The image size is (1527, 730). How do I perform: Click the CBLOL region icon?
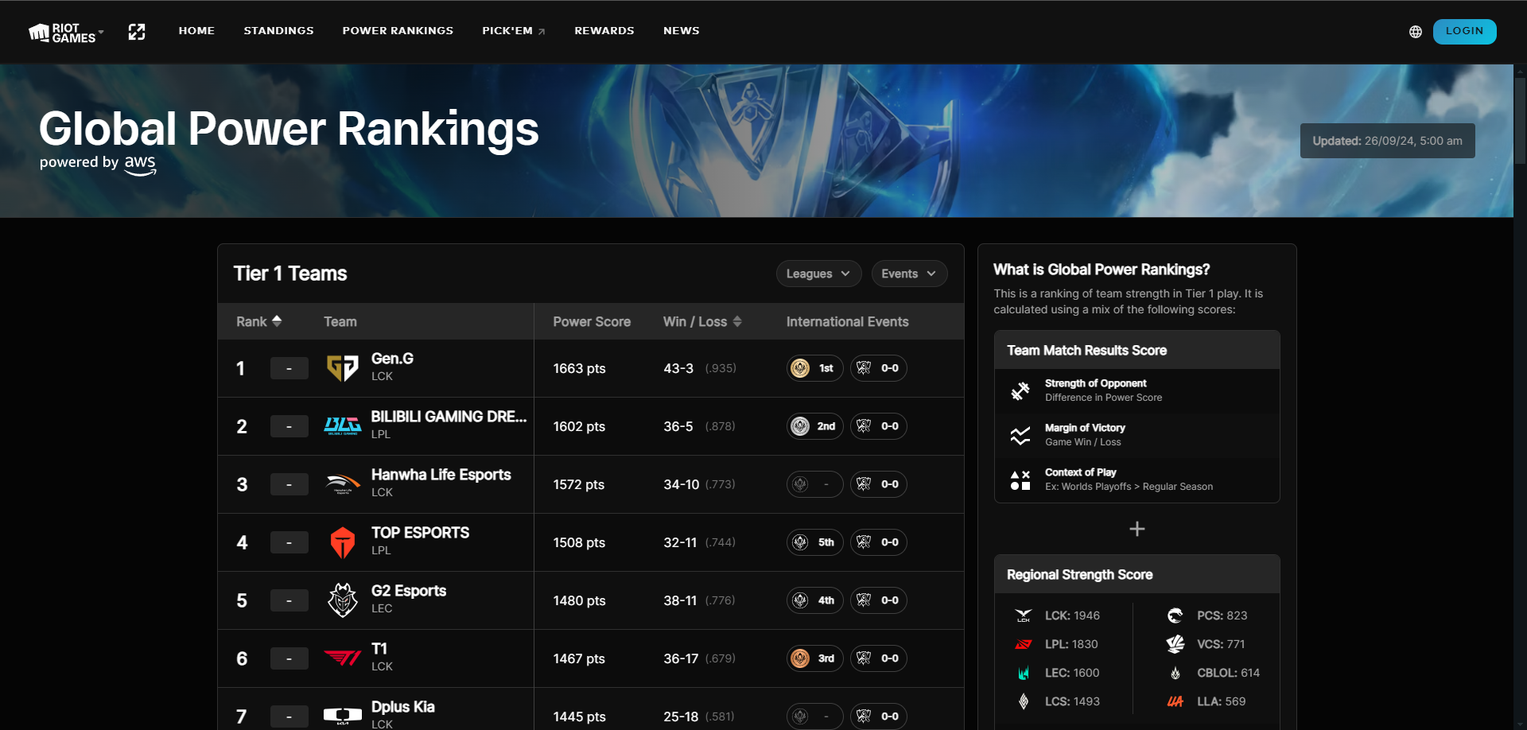click(x=1175, y=673)
